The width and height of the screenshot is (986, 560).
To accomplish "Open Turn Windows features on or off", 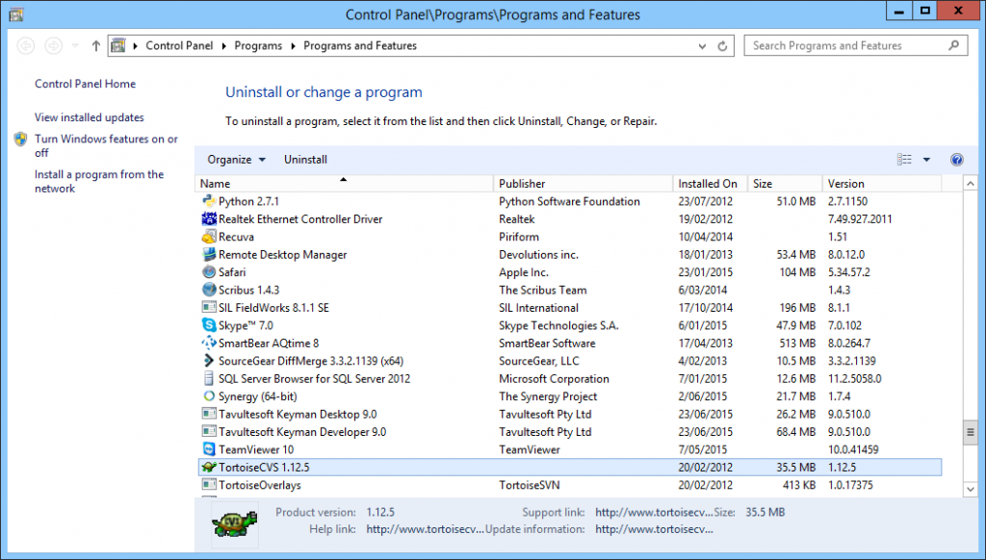I will (x=106, y=146).
